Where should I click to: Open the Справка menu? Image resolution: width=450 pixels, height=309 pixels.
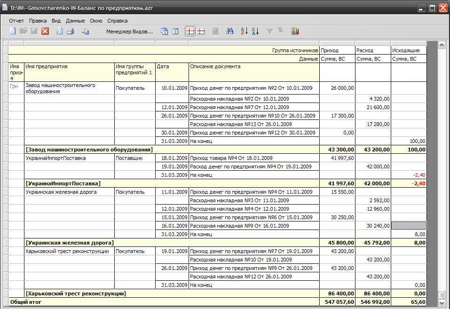tap(118, 21)
